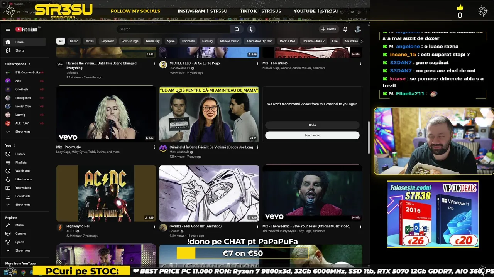Click the search magnifier button
The width and height of the screenshot is (494, 277).
click(x=237, y=29)
